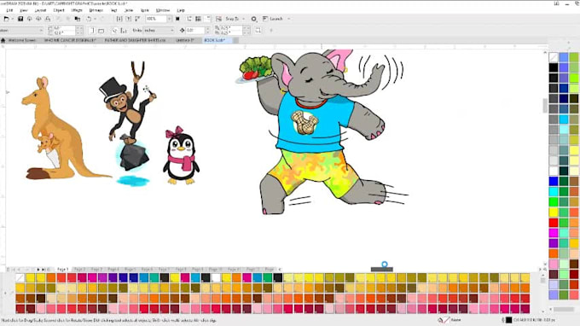
Task: Jump to last page arrow in navigator
Action: coord(43,270)
